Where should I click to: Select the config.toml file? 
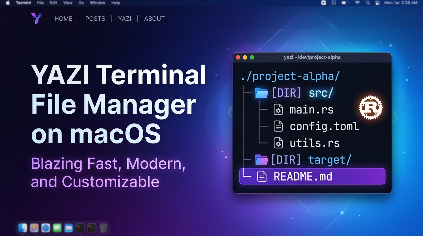coord(324,127)
